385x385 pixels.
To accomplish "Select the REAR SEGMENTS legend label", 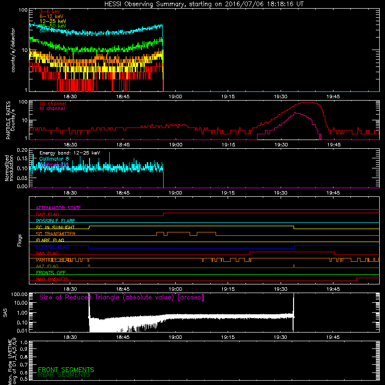I will click(x=64, y=375).
